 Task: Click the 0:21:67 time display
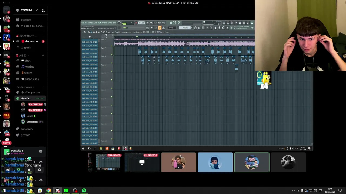point(175,23)
